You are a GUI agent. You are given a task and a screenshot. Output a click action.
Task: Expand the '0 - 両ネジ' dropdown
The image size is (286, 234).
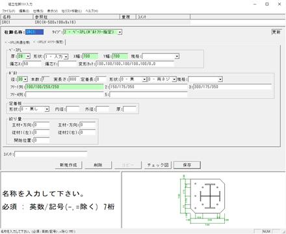click(174, 79)
